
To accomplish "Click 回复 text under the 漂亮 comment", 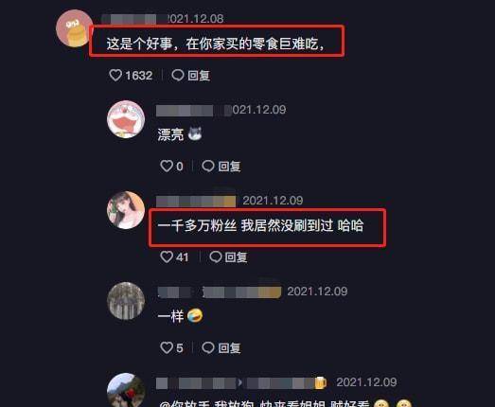I will (229, 167).
